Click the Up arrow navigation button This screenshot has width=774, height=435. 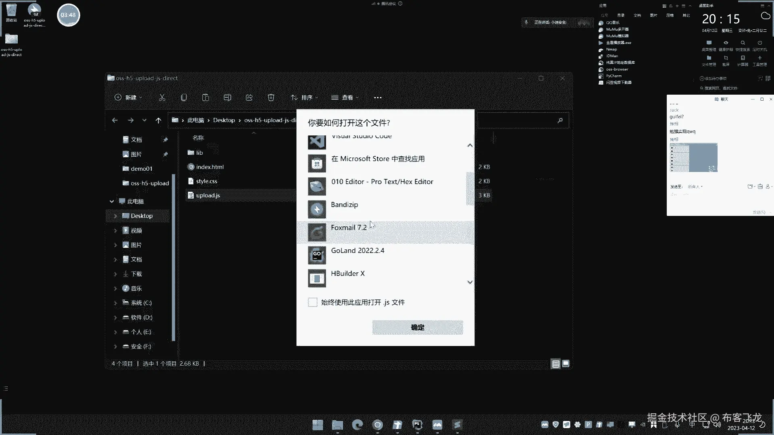click(158, 120)
